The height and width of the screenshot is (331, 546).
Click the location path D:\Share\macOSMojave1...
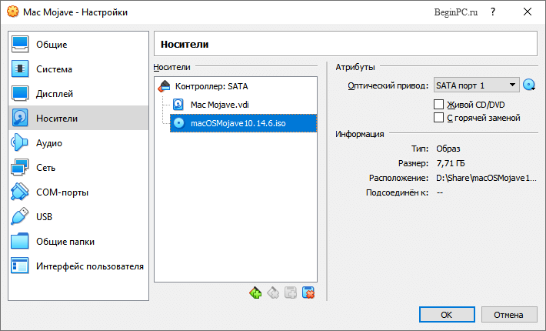[x=487, y=178]
